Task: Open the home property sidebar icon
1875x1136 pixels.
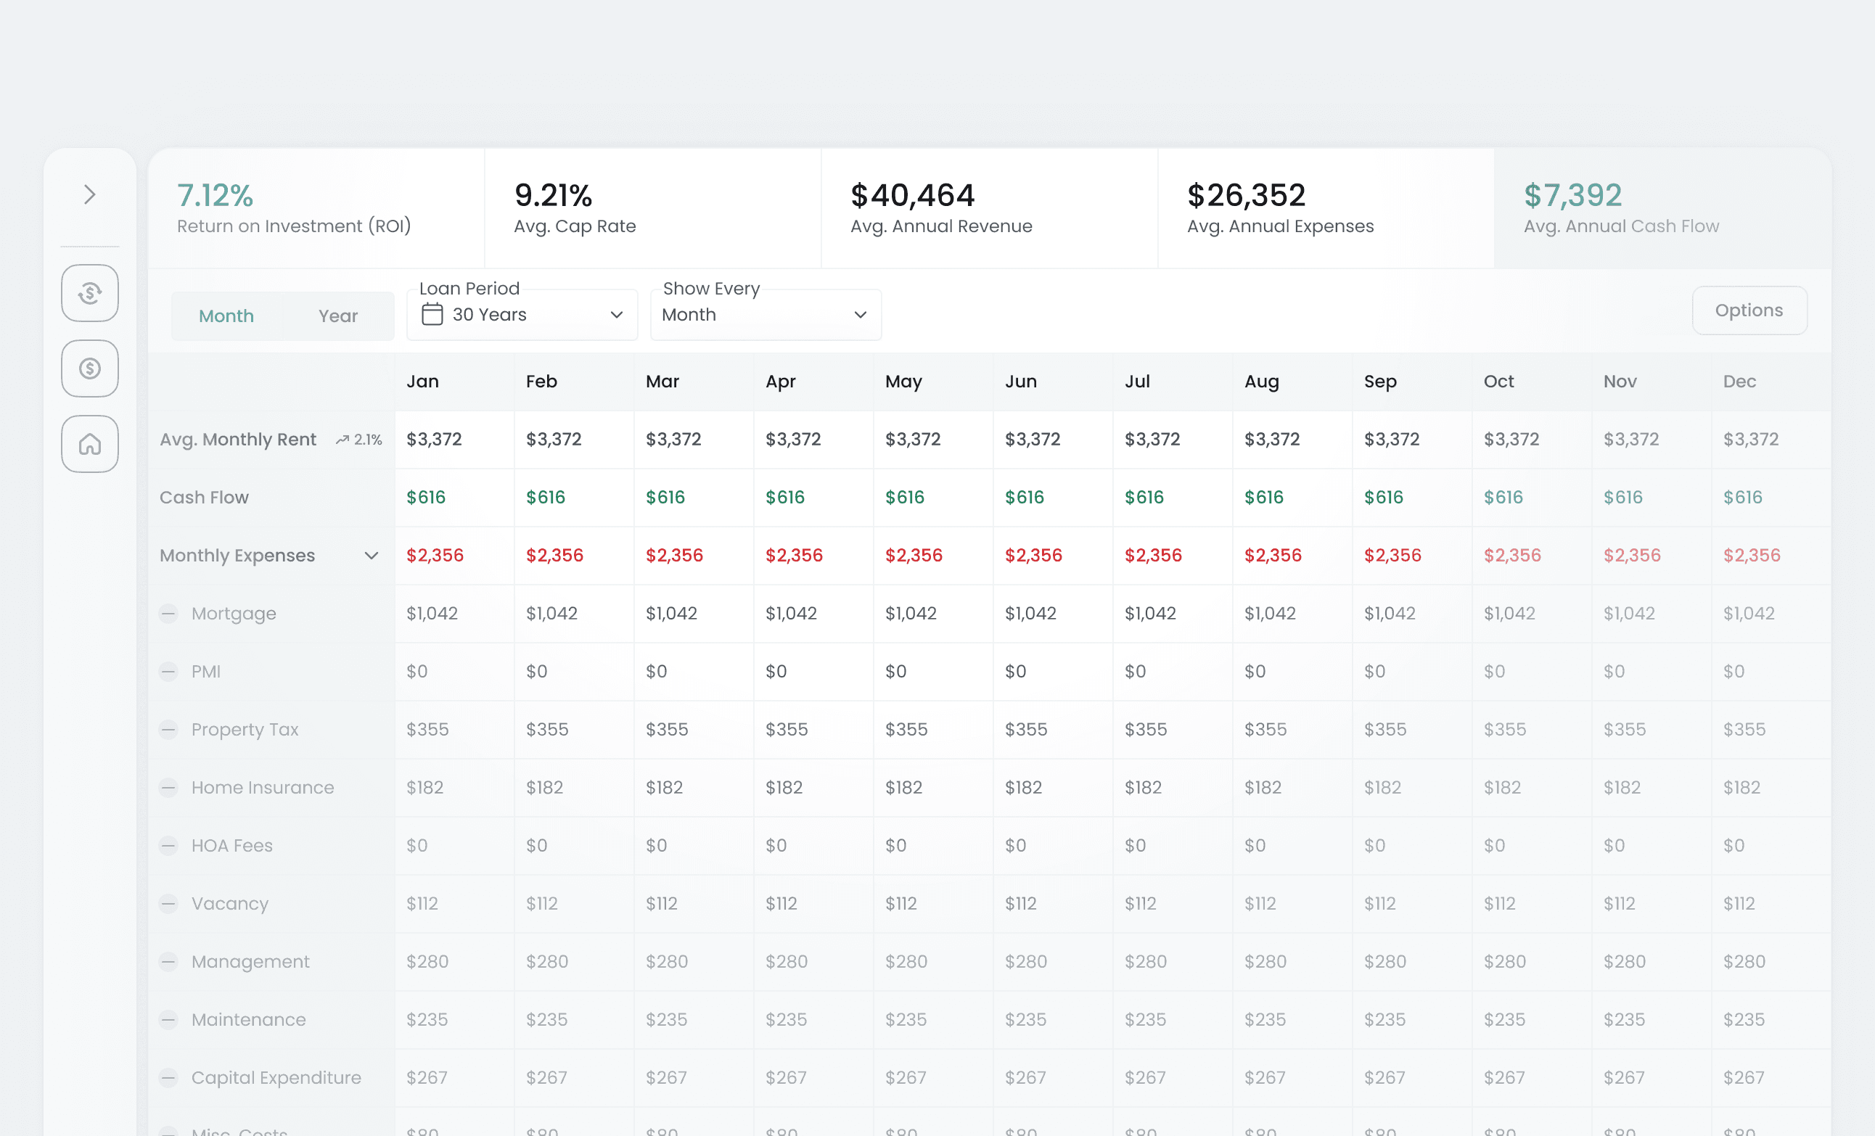Action: [x=90, y=444]
